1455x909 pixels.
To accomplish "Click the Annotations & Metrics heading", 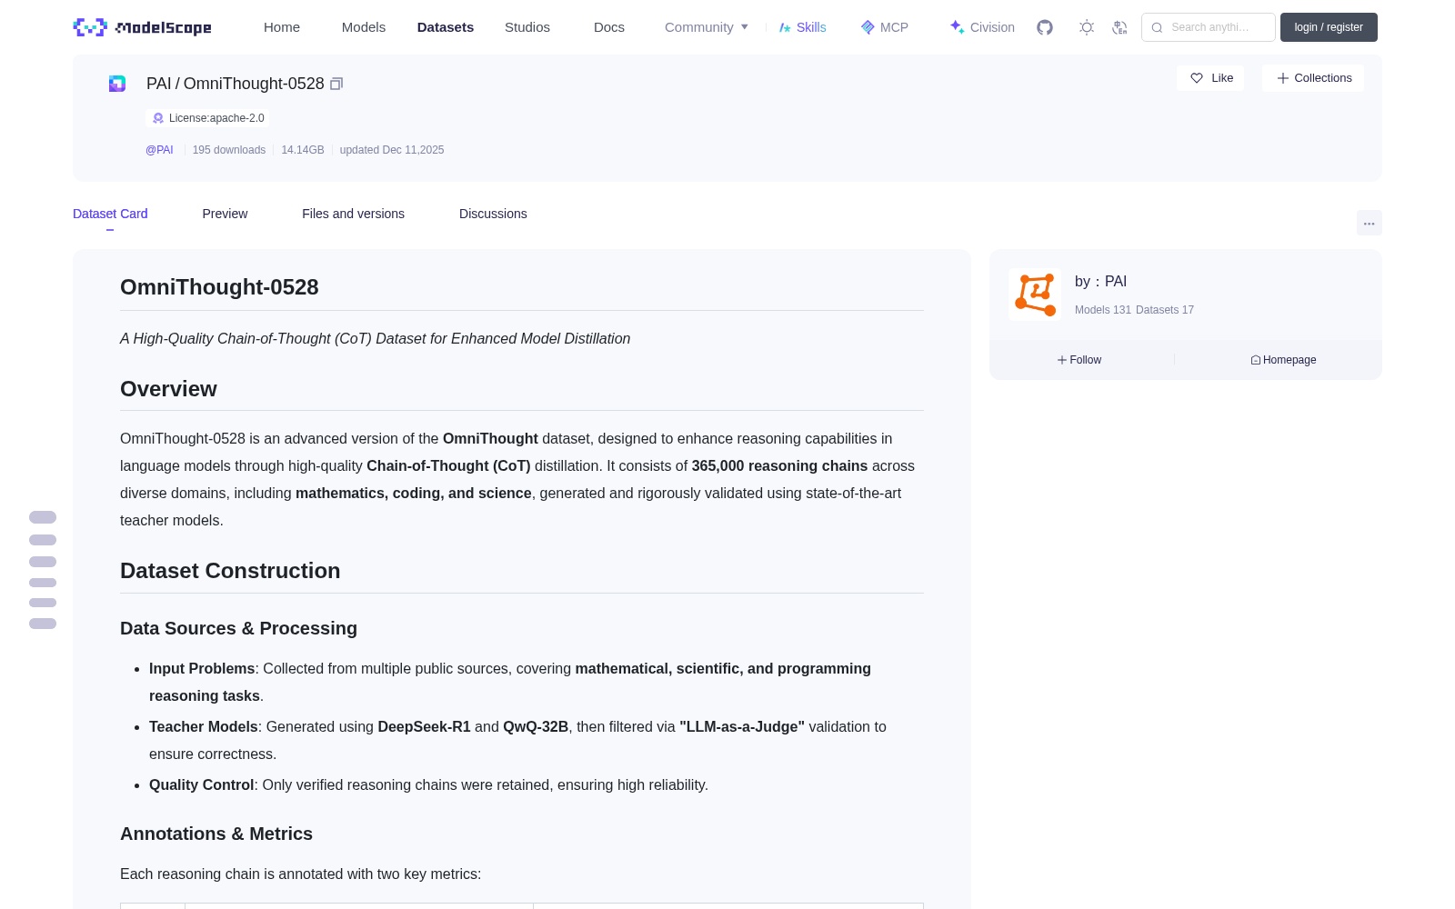I will [x=216, y=834].
